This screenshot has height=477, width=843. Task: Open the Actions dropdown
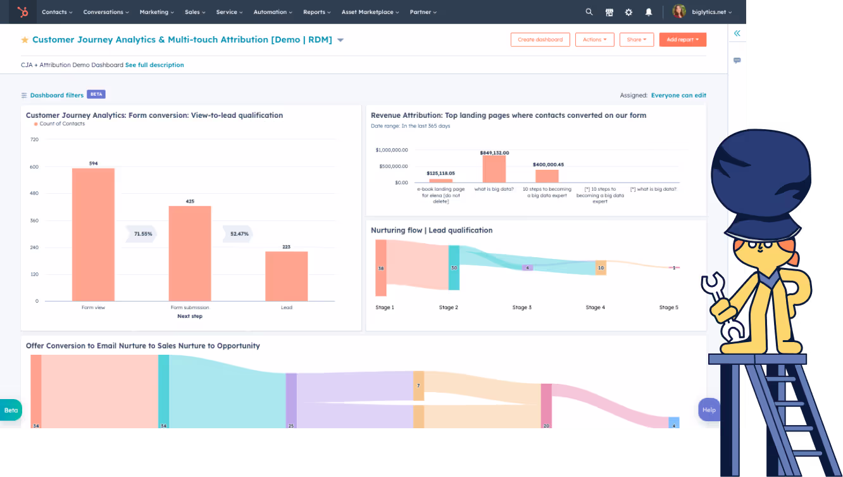click(x=594, y=39)
